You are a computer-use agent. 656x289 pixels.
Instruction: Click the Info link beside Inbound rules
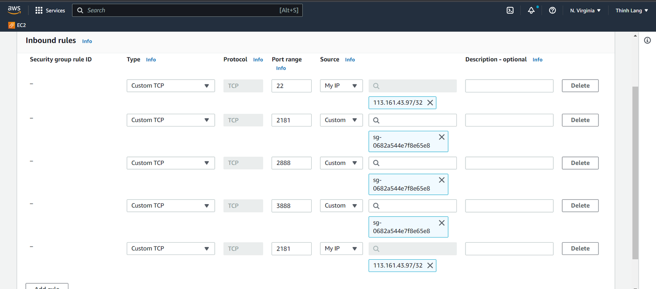[x=87, y=41]
